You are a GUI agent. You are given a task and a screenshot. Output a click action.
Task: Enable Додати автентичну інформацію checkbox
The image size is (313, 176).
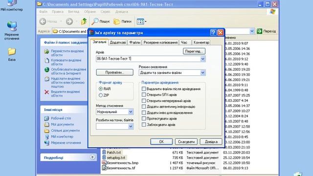click(x=144, y=107)
